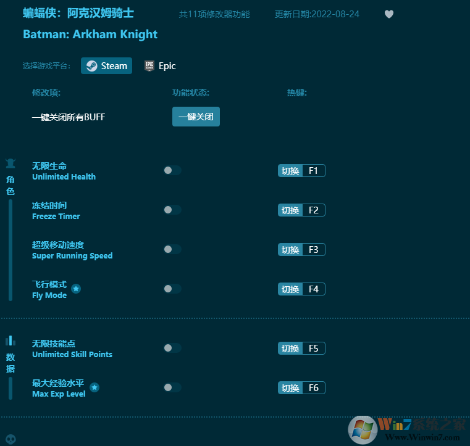The image size is (470, 446).
Task: Click the Epic Games logo icon
Action: (149, 66)
